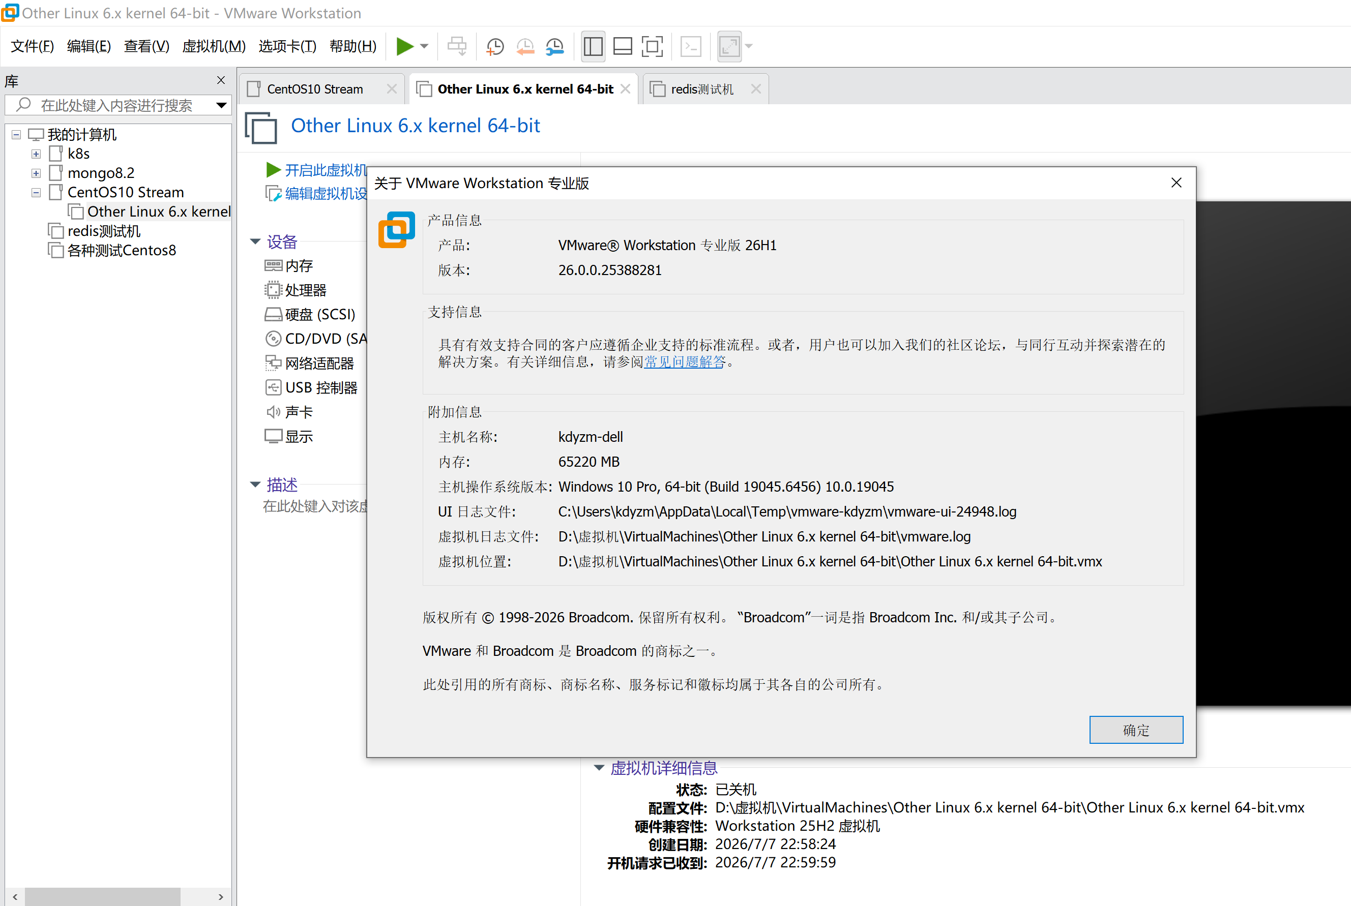Collapse the 设备 section
The width and height of the screenshot is (1351, 906).
point(255,241)
